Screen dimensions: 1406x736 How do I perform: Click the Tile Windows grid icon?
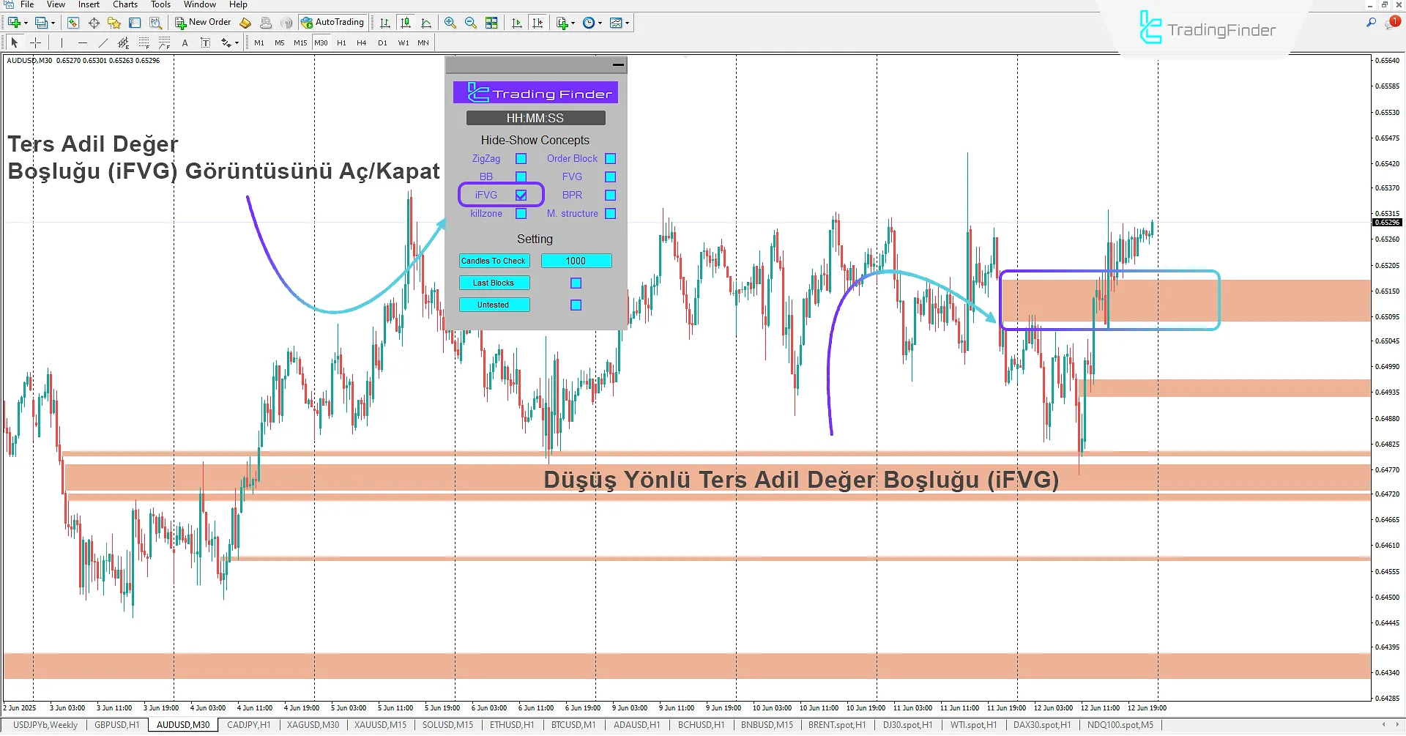491,23
